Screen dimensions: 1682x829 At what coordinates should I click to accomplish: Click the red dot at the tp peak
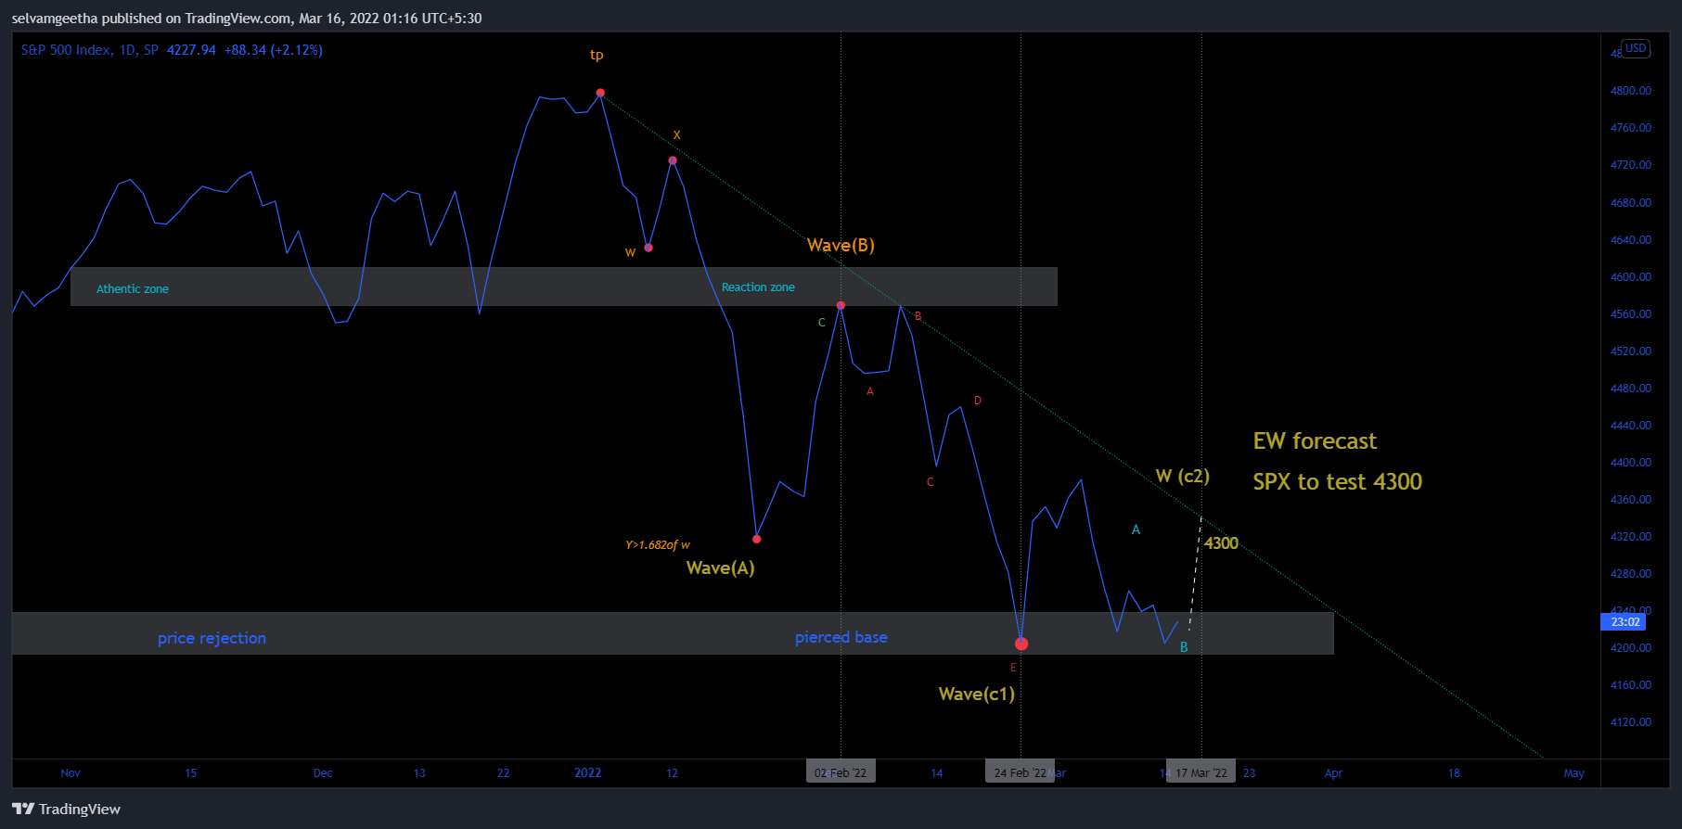[600, 93]
